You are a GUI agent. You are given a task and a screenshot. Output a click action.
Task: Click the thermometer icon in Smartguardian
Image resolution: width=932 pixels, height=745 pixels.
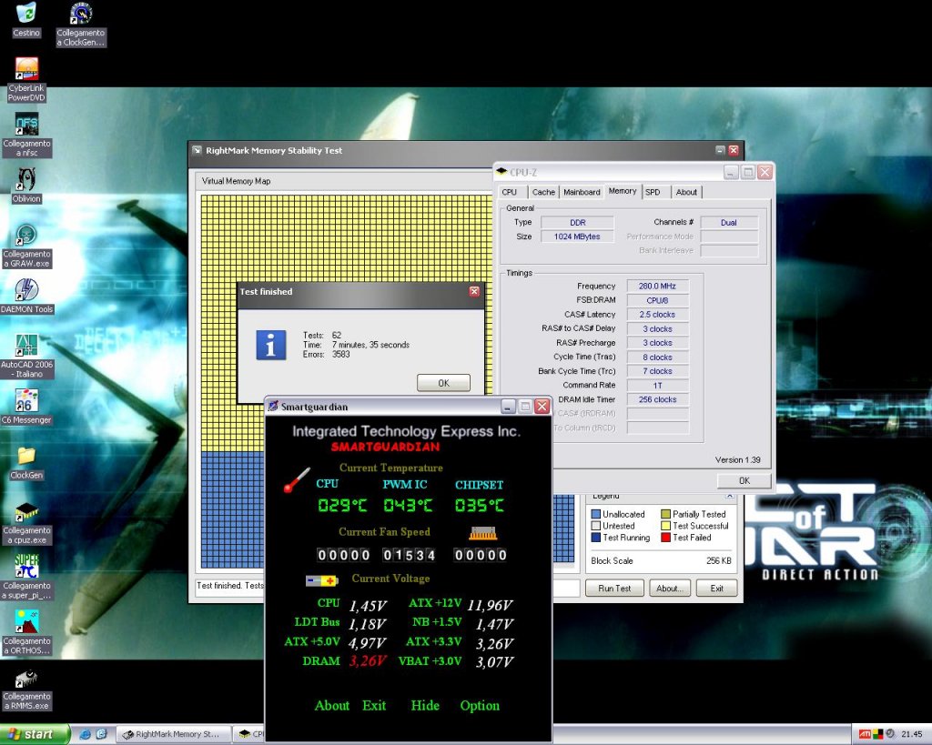(x=297, y=480)
